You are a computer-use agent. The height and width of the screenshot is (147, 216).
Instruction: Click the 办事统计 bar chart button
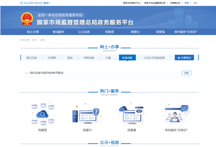pos(184,58)
